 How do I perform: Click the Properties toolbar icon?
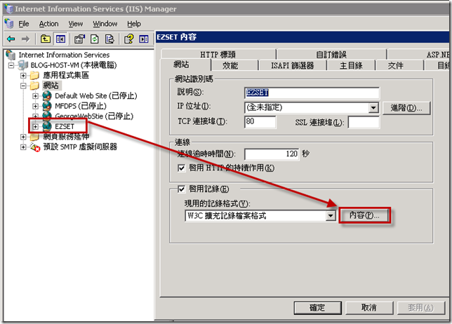coord(79,39)
